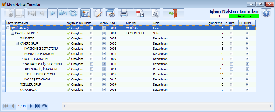Screen dimensions: 275x112
Task: Open the wrench settings icon
Action: (155, 13)
